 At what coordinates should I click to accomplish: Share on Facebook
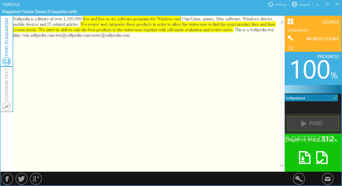(7, 179)
